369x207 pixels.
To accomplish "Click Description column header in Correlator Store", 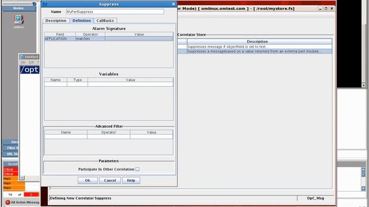I will pos(259,41).
